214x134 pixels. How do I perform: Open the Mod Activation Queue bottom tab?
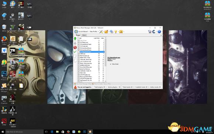(101, 84)
